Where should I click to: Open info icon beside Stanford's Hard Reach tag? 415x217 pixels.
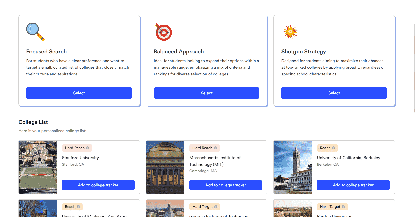point(88,148)
